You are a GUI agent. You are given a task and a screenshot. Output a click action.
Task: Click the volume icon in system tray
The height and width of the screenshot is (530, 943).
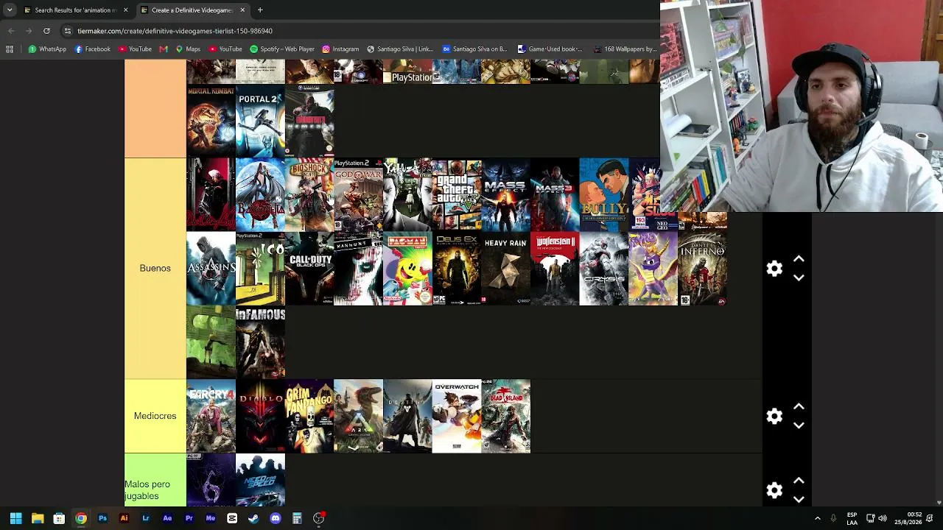883,518
